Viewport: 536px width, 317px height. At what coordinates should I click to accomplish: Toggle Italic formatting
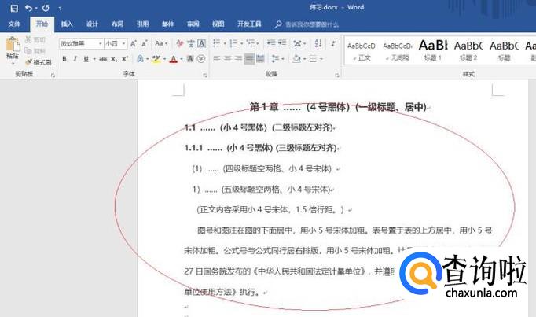pos(75,59)
